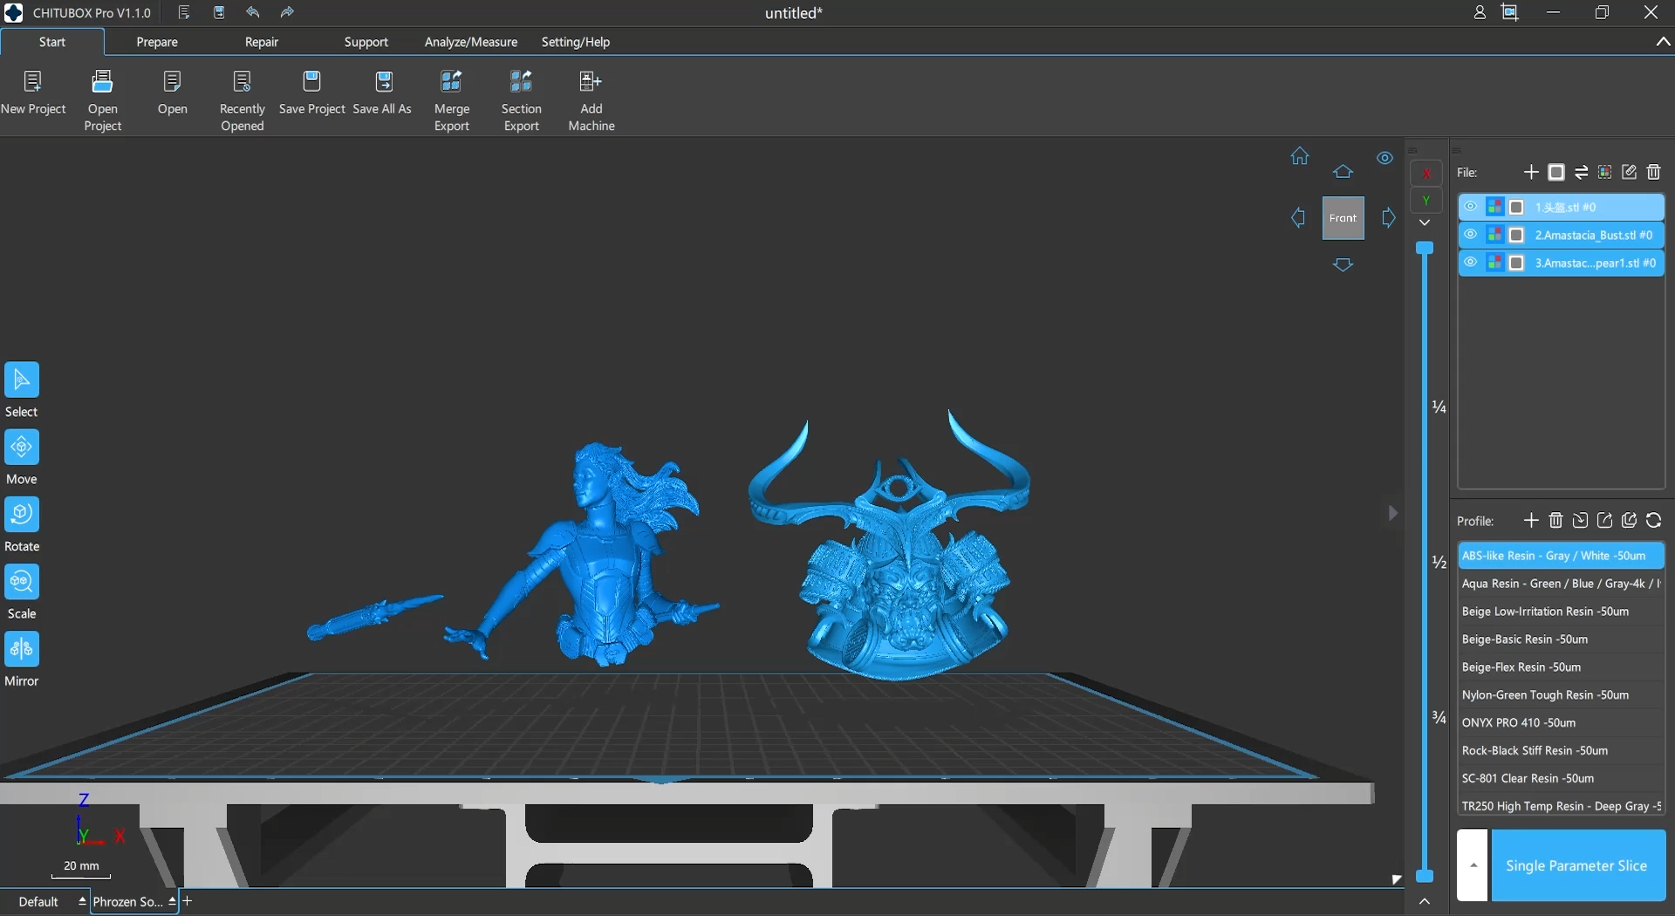Toggle visibility of 3.Amastac...pear1.stl

coord(1470,263)
